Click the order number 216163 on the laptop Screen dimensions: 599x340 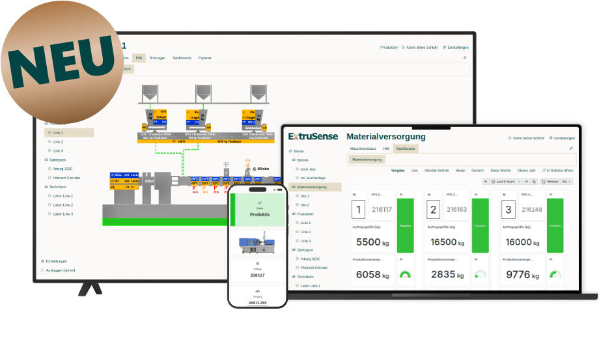coord(456,209)
